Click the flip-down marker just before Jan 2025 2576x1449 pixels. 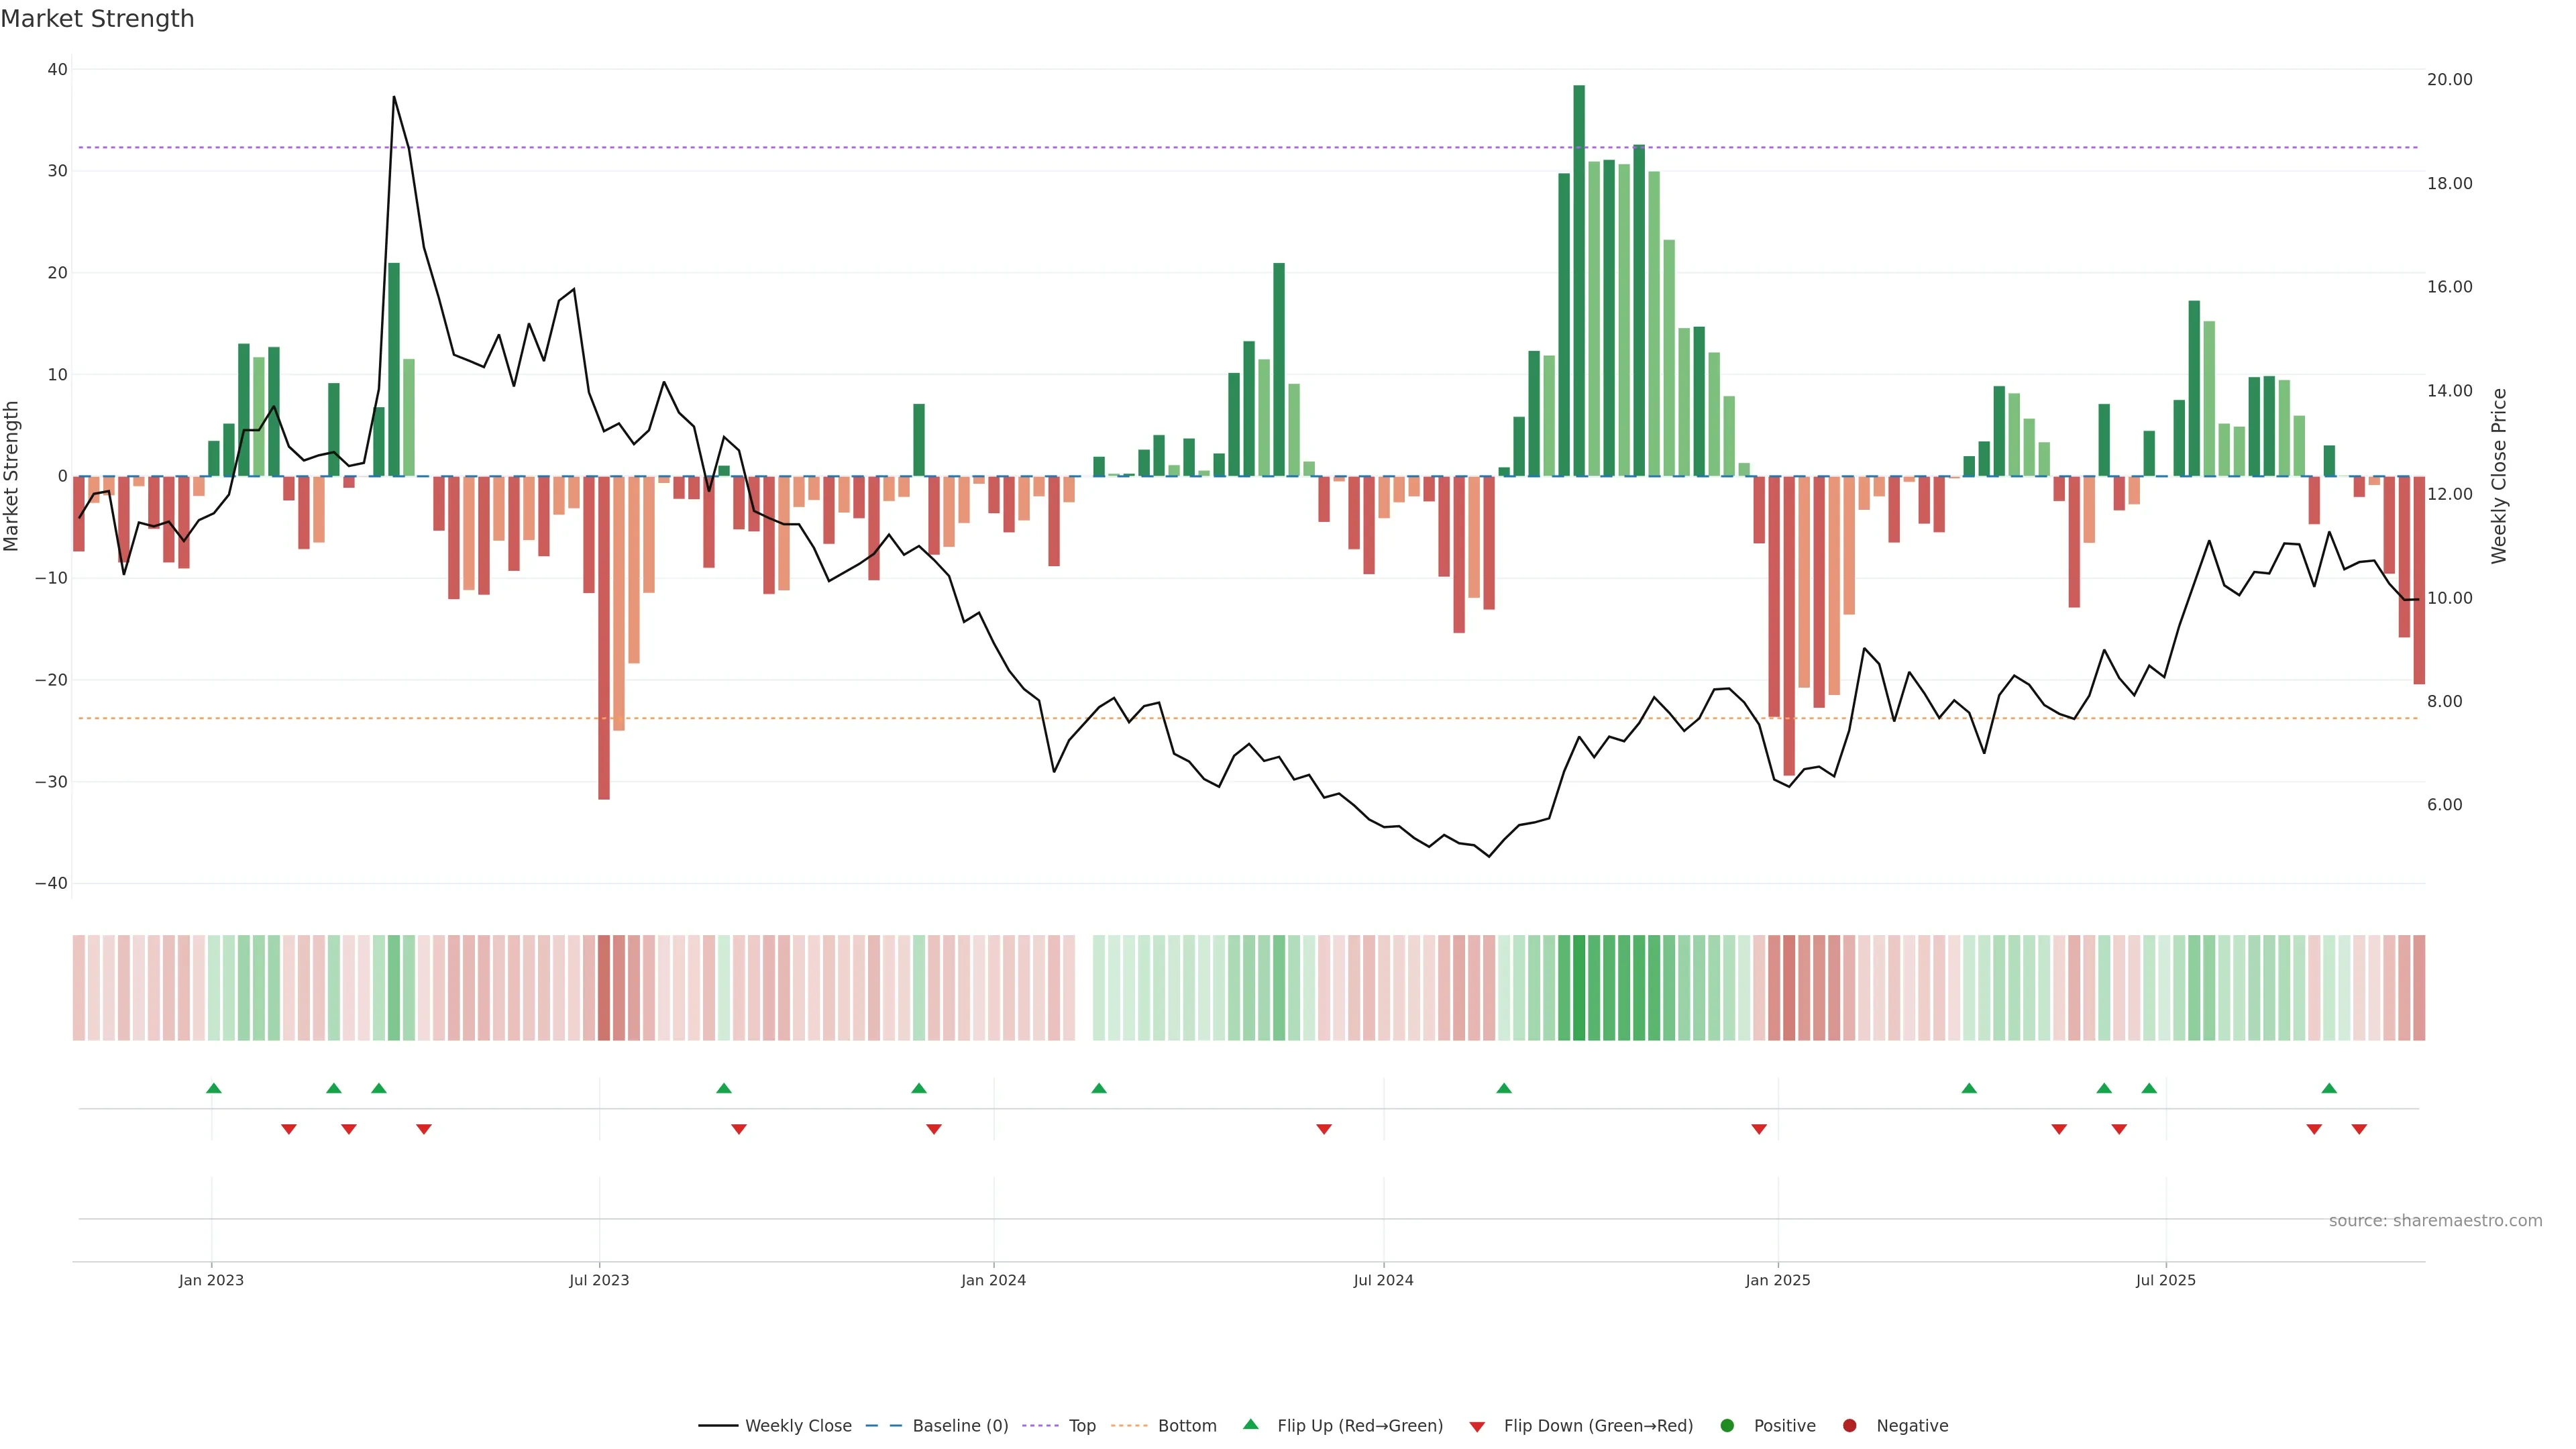point(1759,1129)
